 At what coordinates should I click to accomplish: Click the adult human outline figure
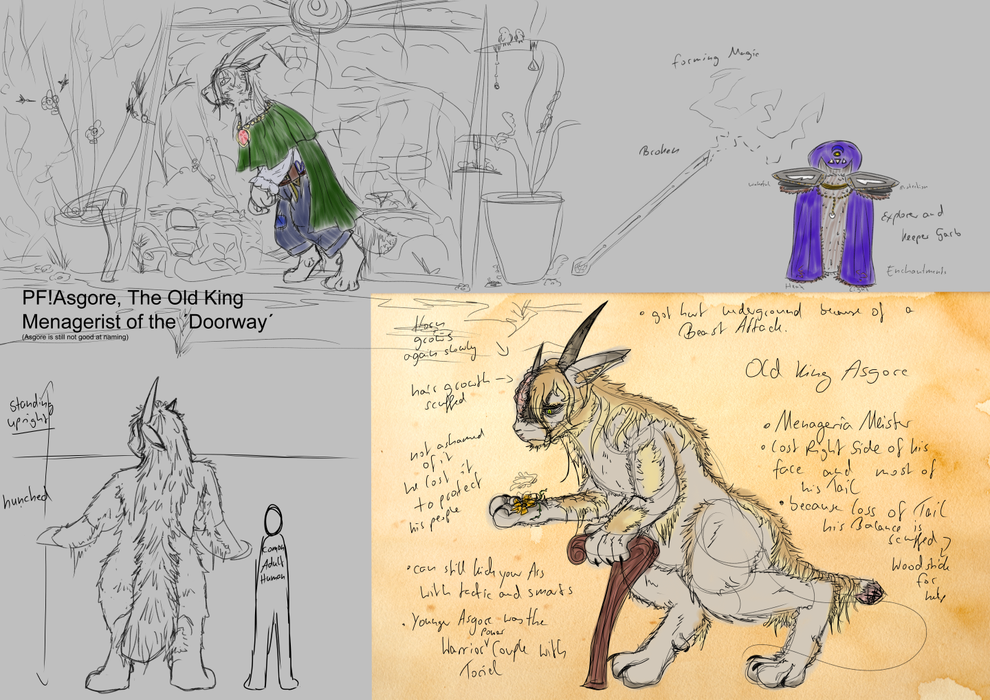pyautogui.click(x=273, y=598)
